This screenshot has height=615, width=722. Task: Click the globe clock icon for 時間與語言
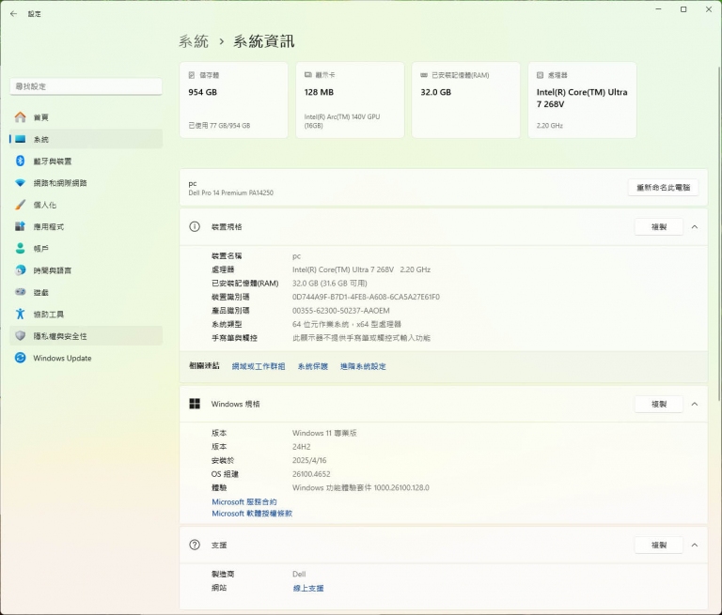coord(21,270)
